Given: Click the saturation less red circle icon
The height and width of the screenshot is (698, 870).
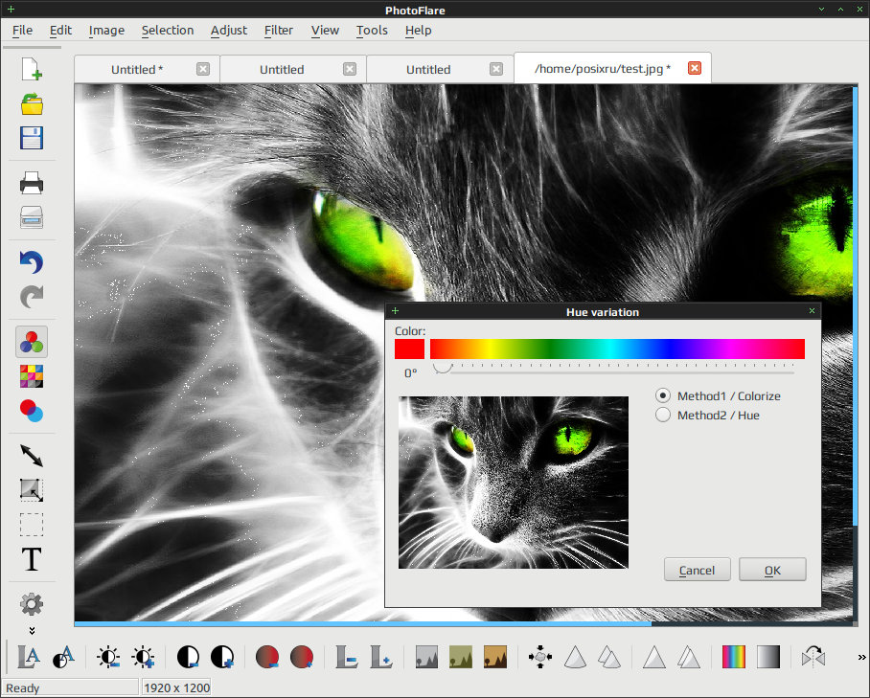Looking at the screenshot, I should tap(267, 657).
